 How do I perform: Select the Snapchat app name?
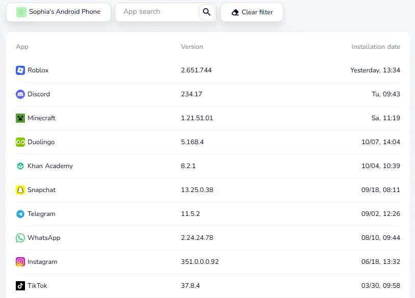[42, 190]
